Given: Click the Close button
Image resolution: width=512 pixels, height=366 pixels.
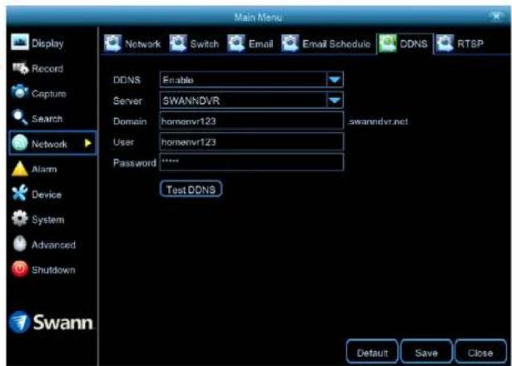Looking at the screenshot, I should coord(480,353).
